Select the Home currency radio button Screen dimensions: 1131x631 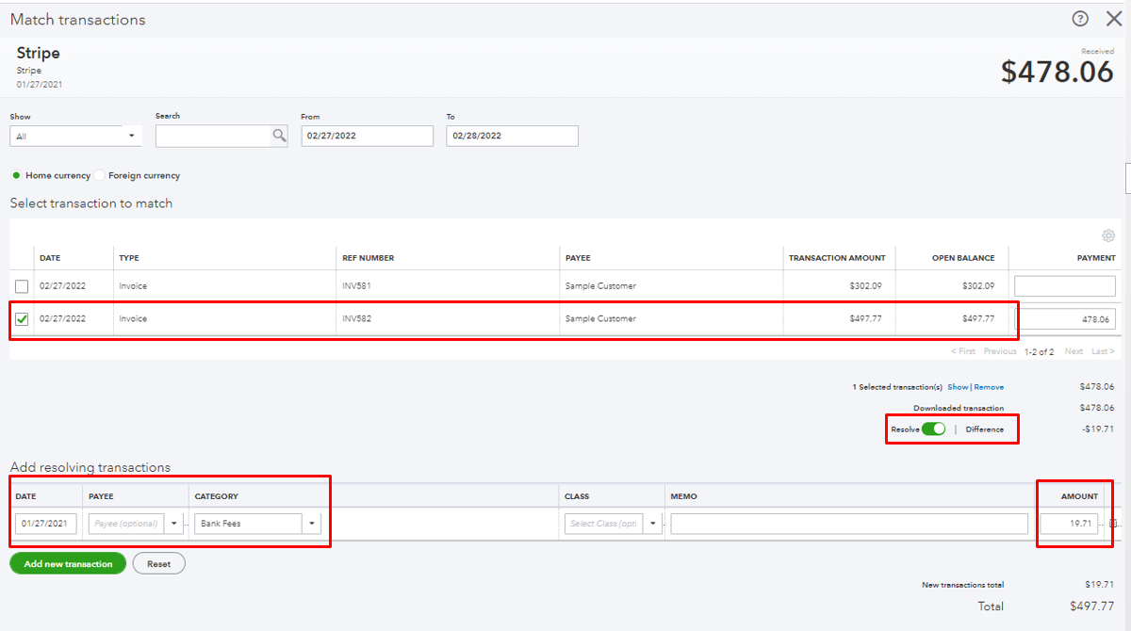coord(14,175)
